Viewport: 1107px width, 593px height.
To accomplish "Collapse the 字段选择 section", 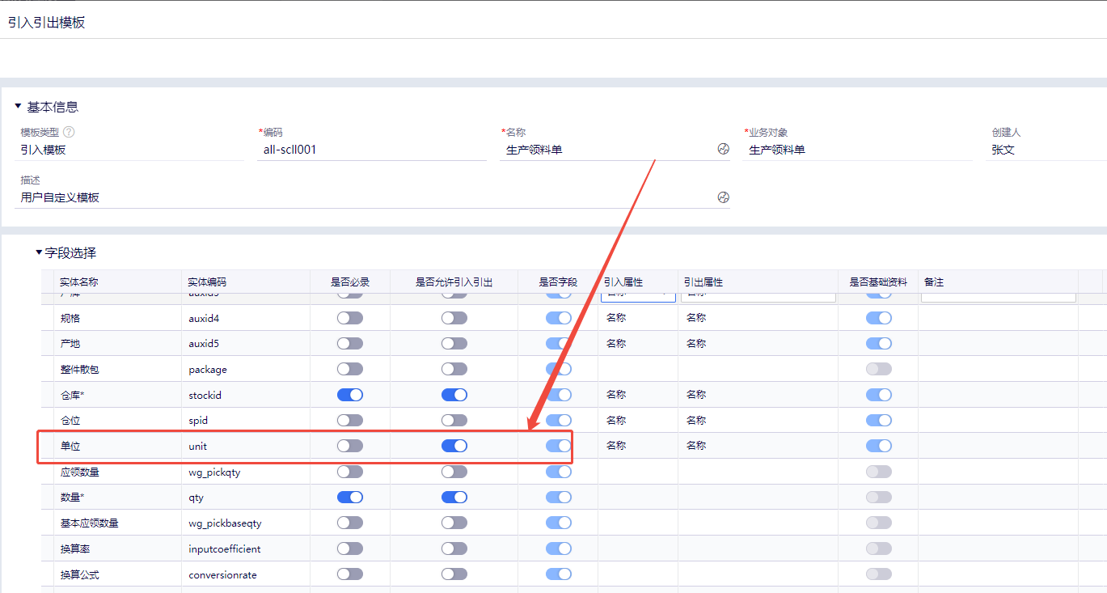I will pos(39,252).
